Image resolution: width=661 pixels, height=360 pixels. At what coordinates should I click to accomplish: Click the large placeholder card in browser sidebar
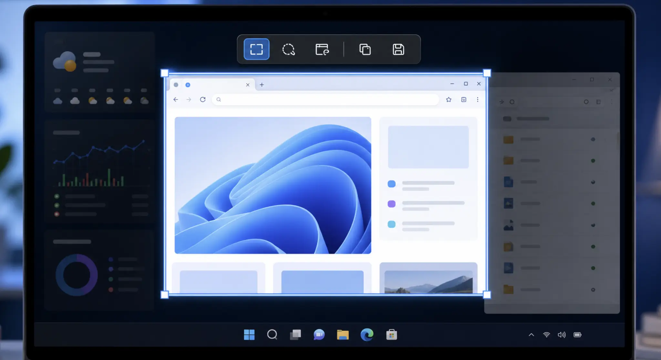(428, 147)
